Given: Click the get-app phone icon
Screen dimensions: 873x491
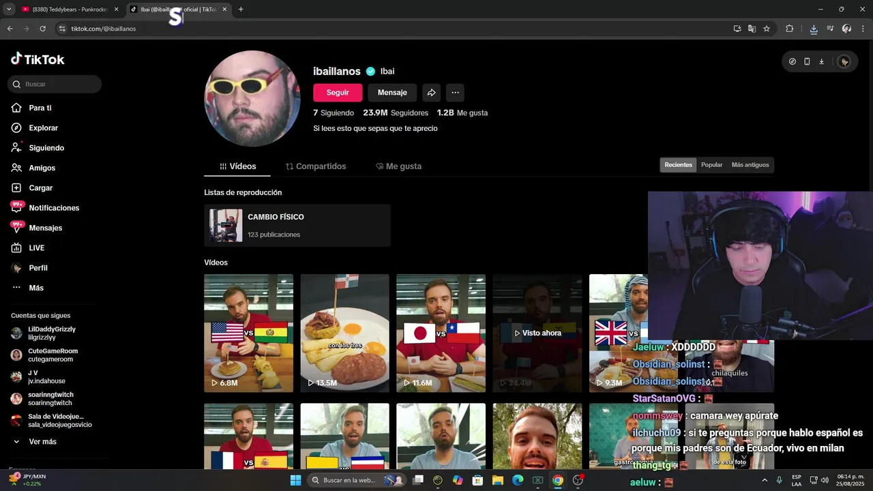Looking at the screenshot, I should point(807,61).
